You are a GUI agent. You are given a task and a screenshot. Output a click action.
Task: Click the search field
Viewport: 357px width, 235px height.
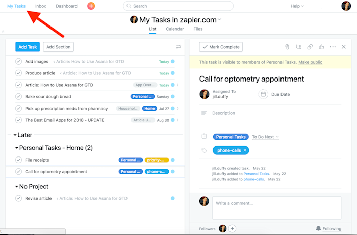178,6
